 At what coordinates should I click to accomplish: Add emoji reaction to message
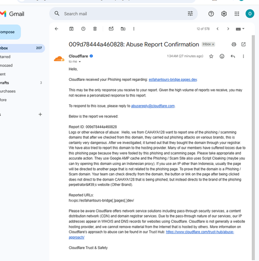point(222,56)
